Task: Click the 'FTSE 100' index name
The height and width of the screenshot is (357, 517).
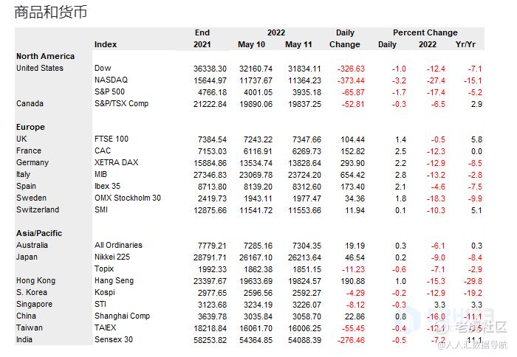Action: 111,139
